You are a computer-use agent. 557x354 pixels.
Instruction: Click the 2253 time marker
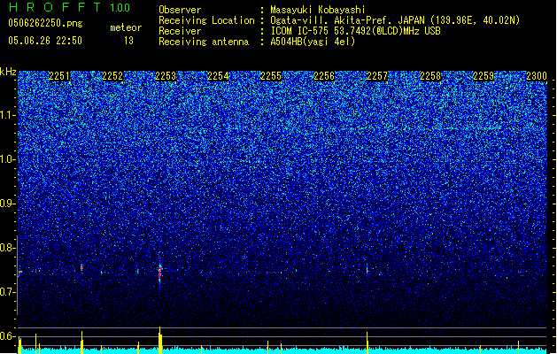tap(166, 76)
